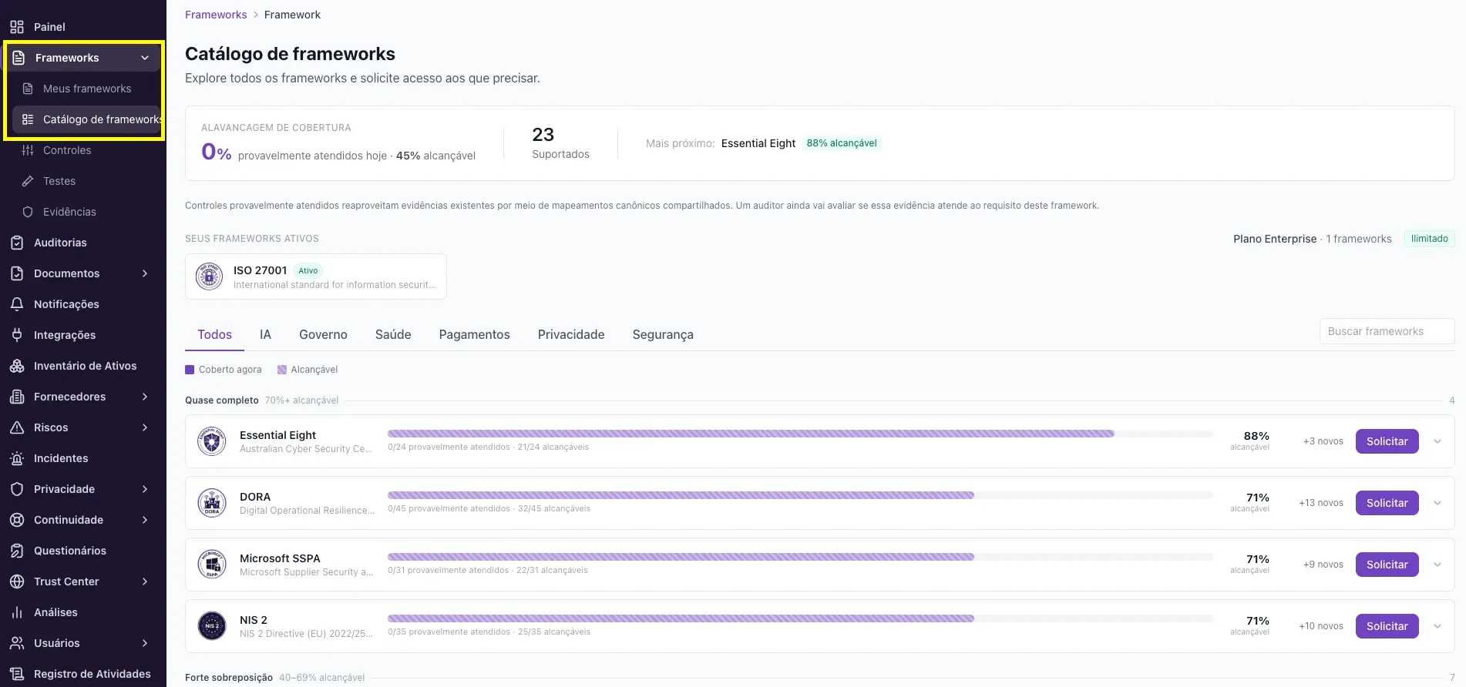This screenshot has width=1466, height=687.
Task: Click the Integrações plug icon
Action: (x=17, y=335)
